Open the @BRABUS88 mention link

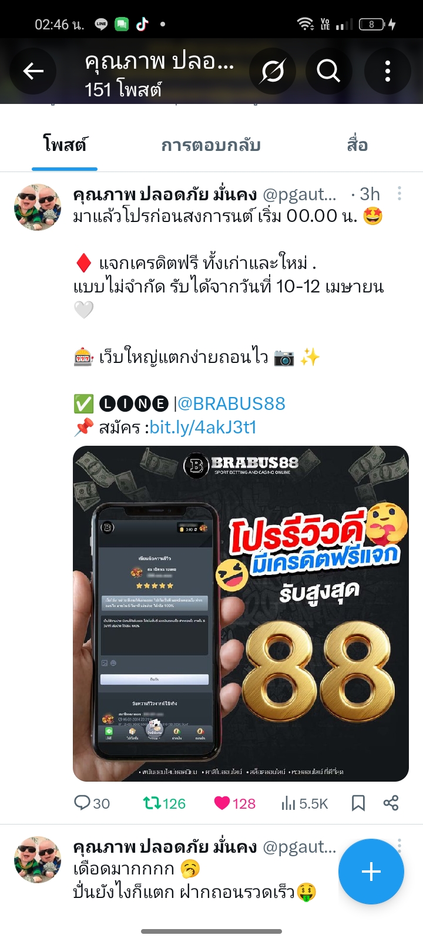pyautogui.click(x=231, y=403)
